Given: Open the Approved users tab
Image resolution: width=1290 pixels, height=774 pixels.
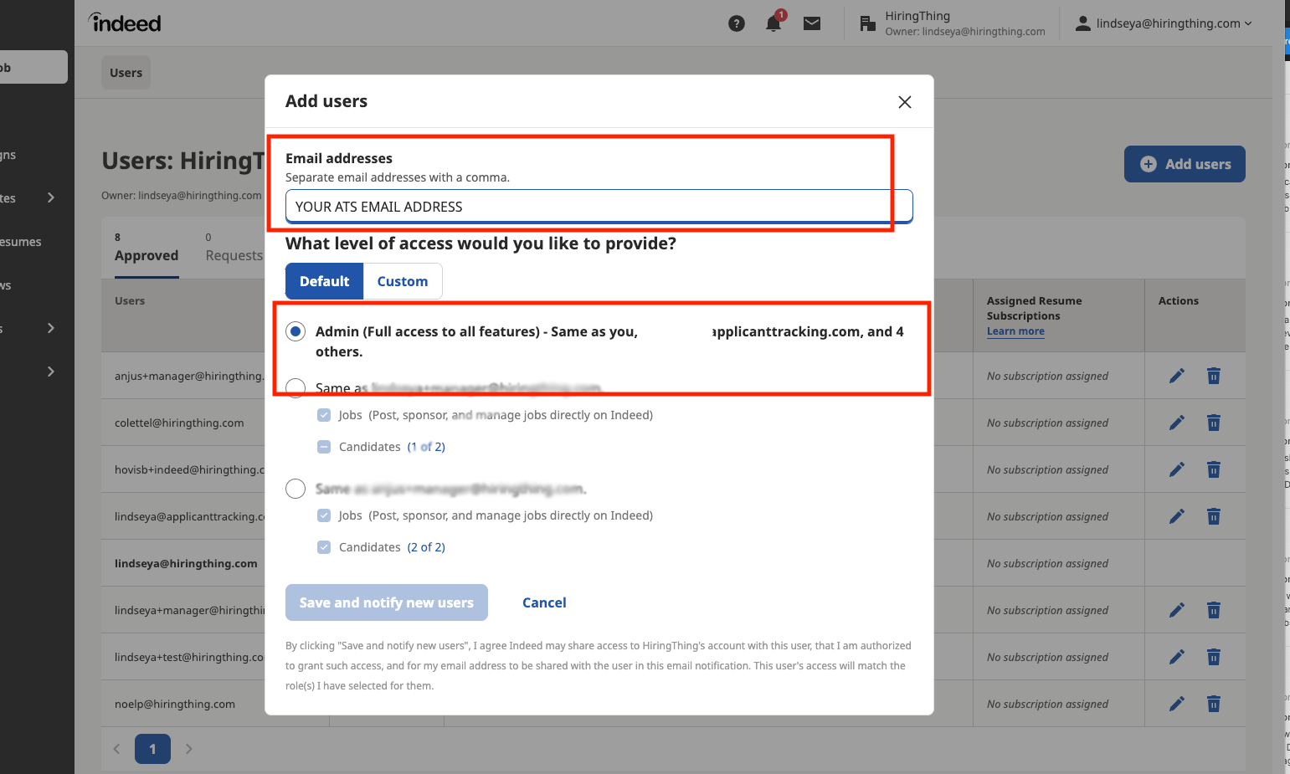Looking at the screenshot, I should coord(146,249).
